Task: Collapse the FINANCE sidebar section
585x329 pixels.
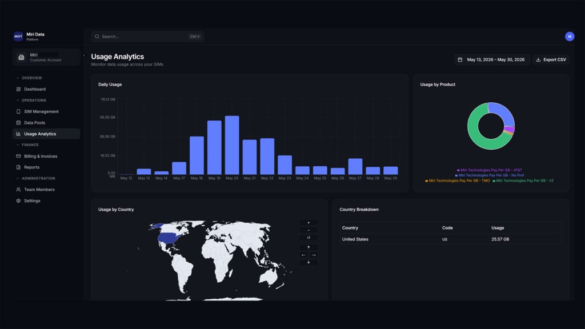Action: point(27,145)
